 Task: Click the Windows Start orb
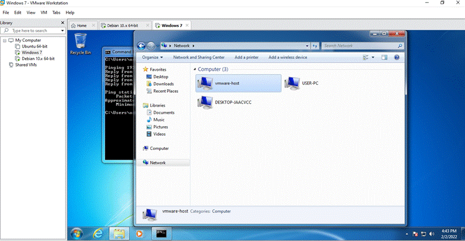click(x=77, y=234)
